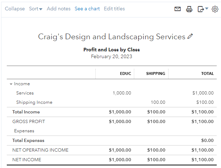Open the See a chart link
The height and width of the screenshot is (168, 221).
pos(87,9)
